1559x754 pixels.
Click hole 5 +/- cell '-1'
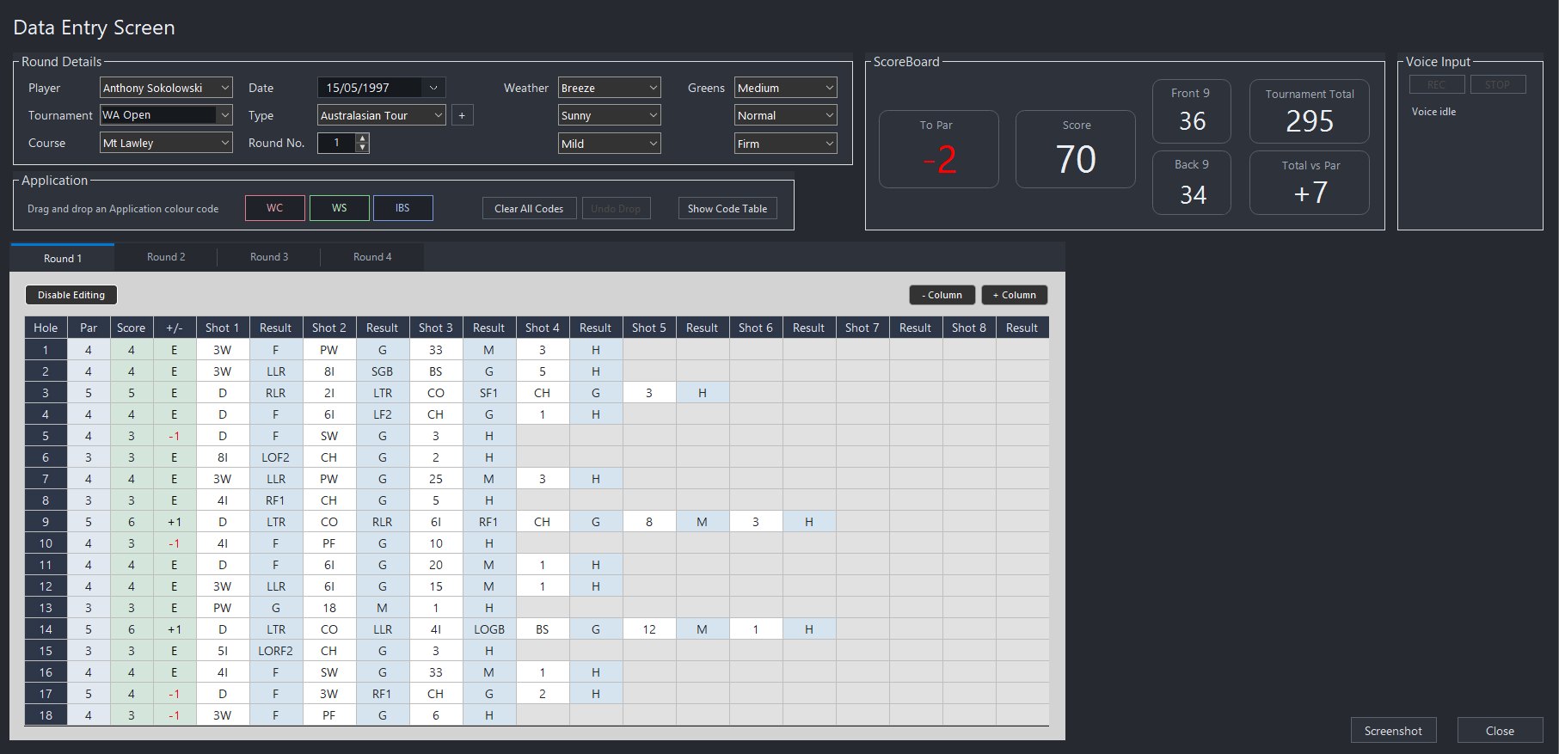coord(175,436)
